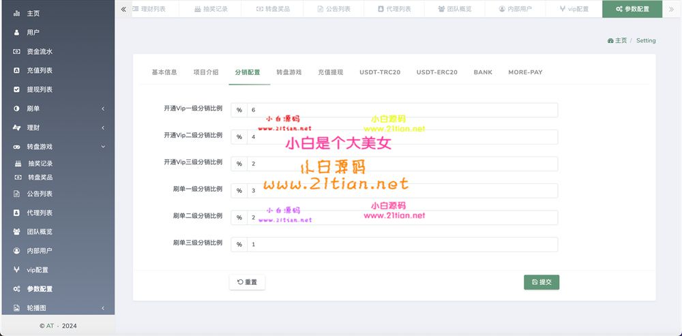This screenshot has width=682, height=336.
Task: Switch to the USDT-ERC20 settings tab
Action: 436,72
